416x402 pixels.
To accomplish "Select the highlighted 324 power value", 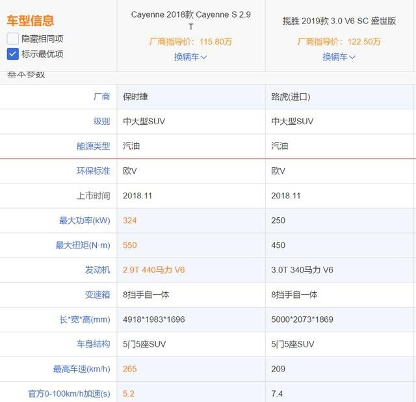I will [x=130, y=221].
